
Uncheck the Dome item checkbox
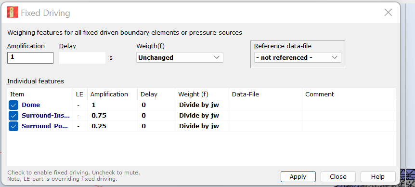(x=13, y=105)
